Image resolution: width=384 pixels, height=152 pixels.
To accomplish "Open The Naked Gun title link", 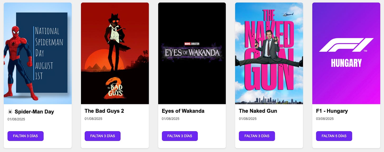I will click(258, 111).
